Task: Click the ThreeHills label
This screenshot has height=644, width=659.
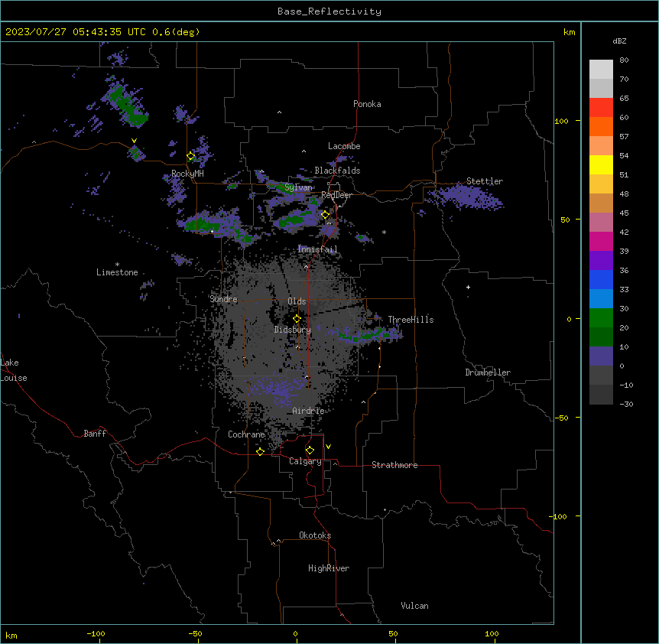Action: 411,320
